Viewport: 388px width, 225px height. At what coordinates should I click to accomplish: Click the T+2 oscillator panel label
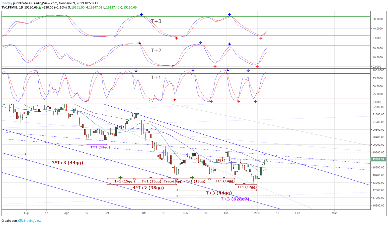point(156,51)
